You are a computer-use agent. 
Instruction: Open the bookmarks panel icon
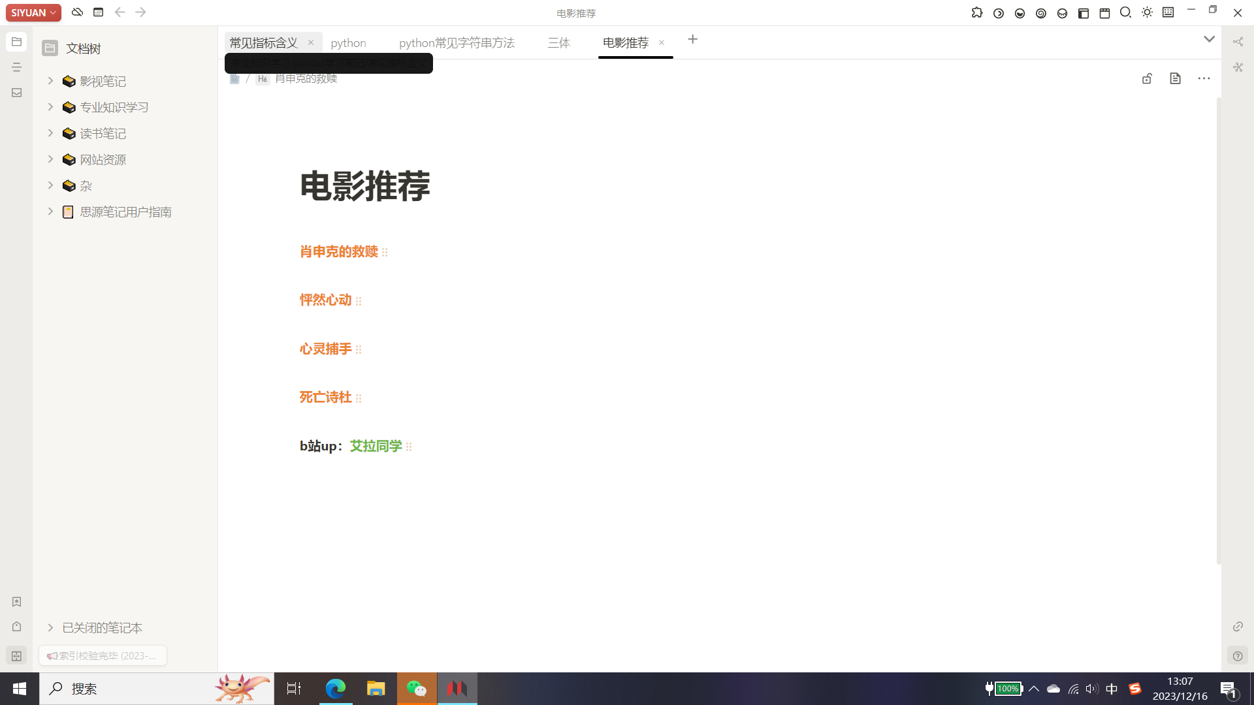(16, 602)
